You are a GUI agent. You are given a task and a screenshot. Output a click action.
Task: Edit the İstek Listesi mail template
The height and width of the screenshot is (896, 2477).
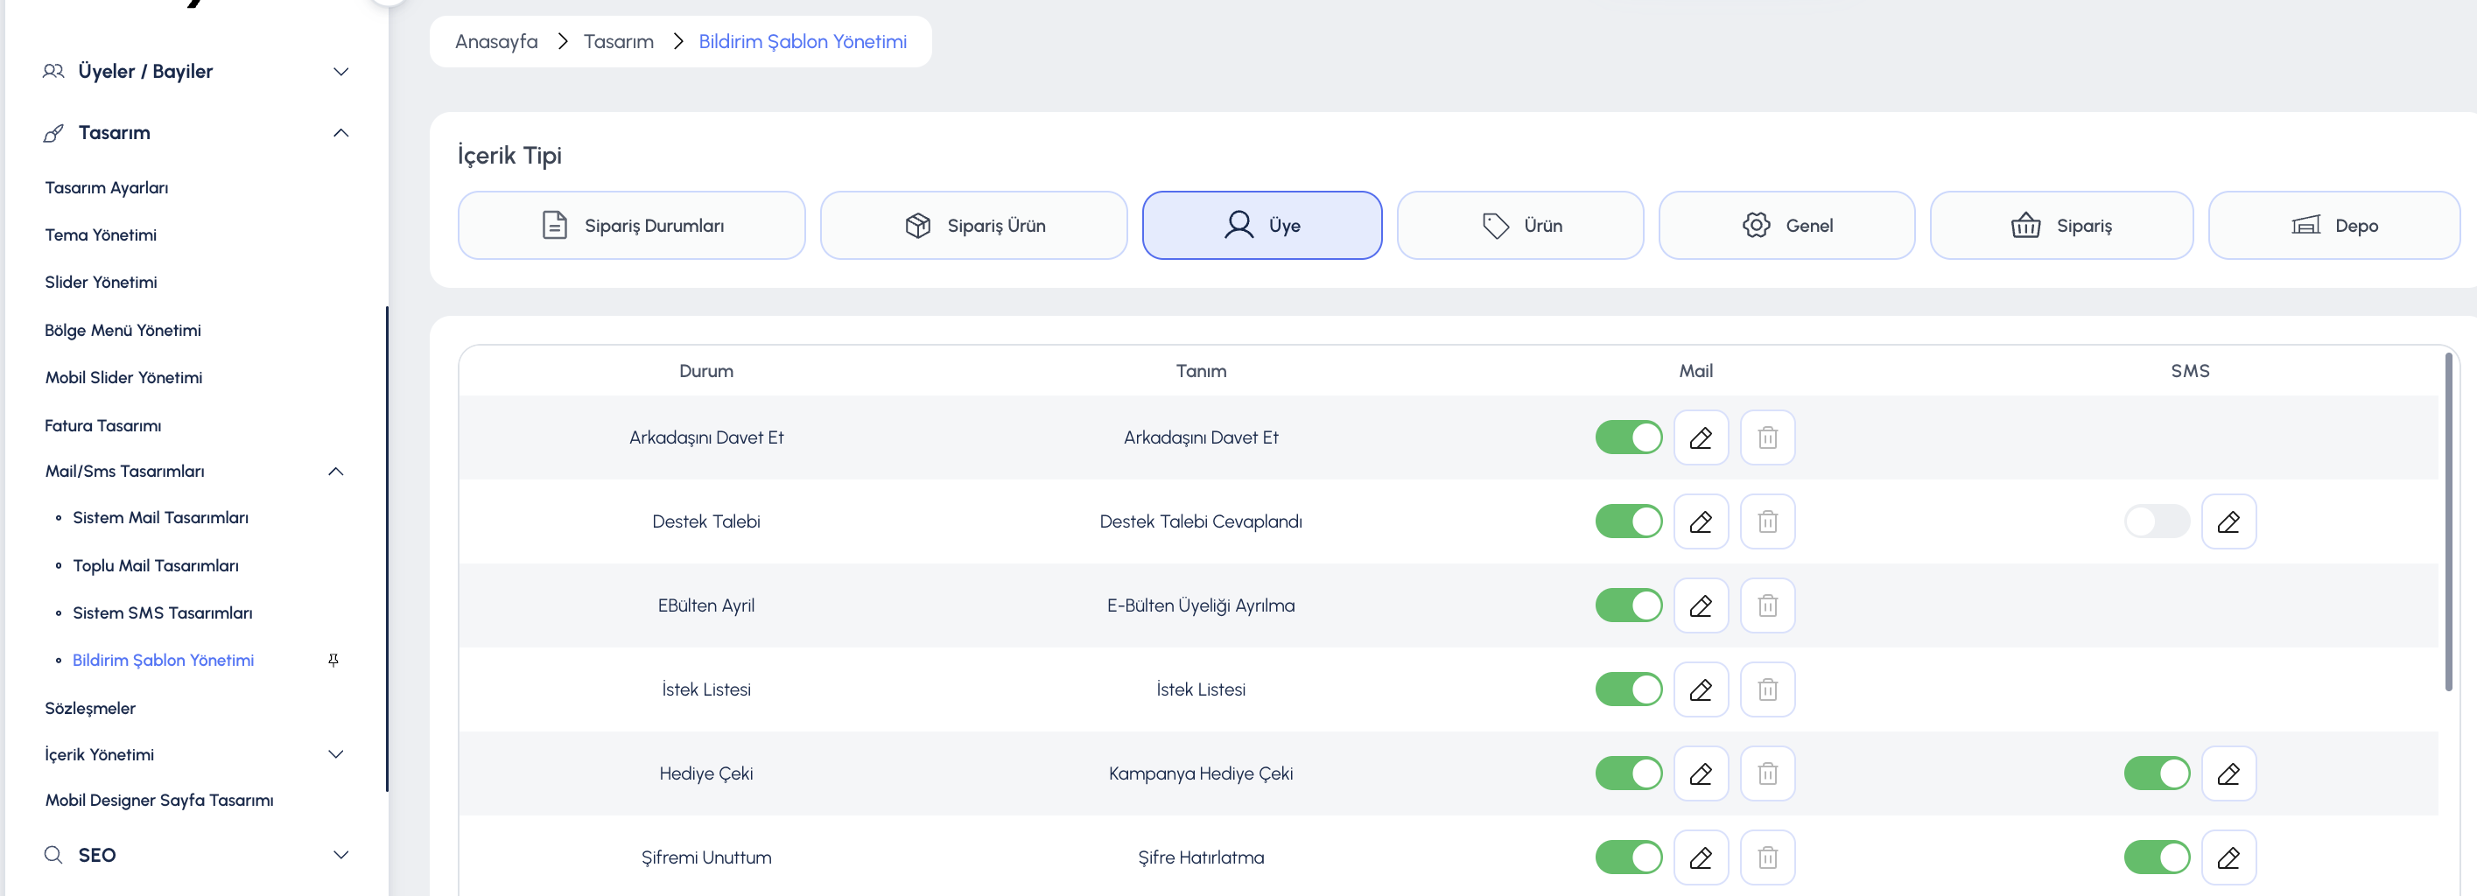[1700, 689]
